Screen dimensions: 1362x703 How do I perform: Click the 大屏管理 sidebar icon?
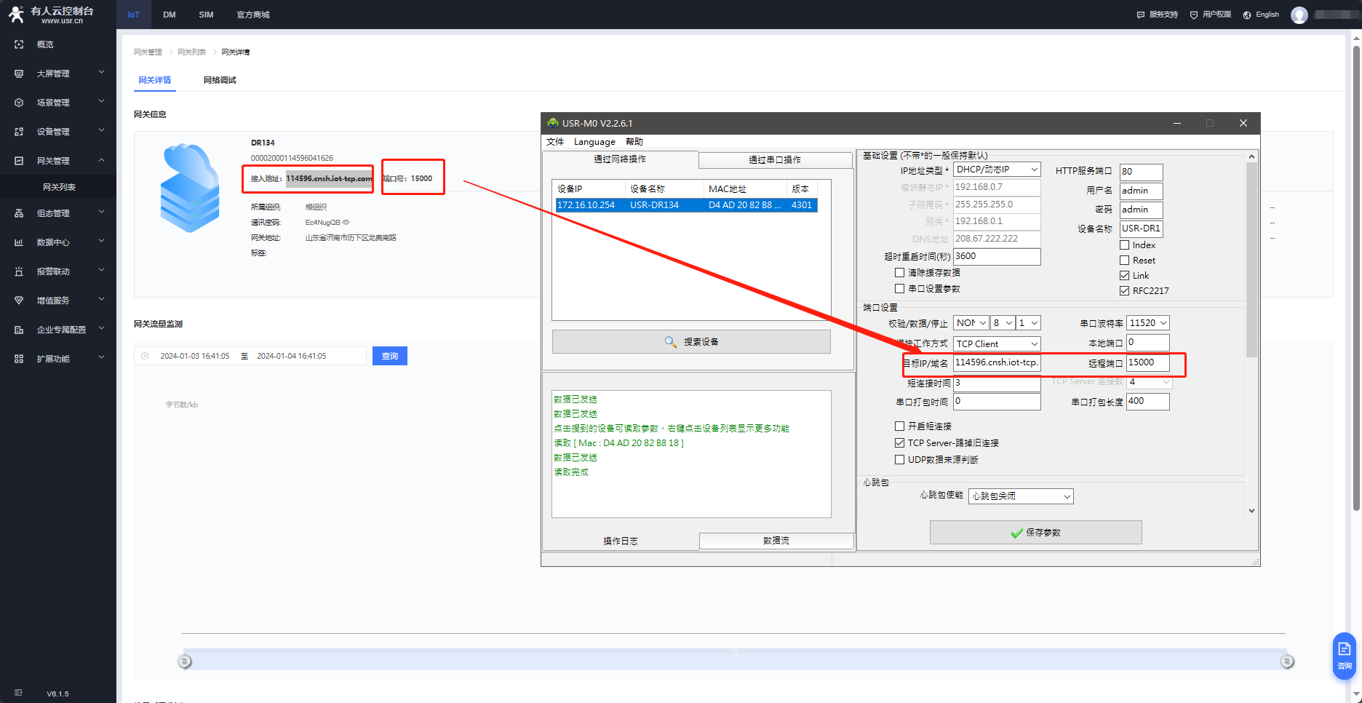19,74
